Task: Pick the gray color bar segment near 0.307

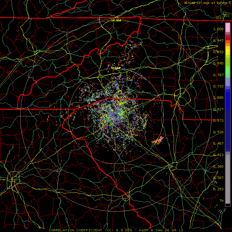Action: pyautogui.click(x=228, y=179)
